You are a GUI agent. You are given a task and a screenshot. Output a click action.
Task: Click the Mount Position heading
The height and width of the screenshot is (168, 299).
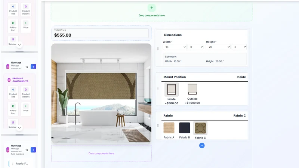(175, 77)
